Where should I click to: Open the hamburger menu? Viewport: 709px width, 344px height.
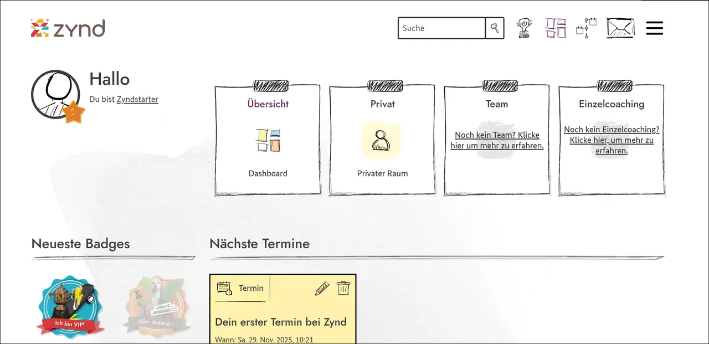pyautogui.click(x=654, y=28)
